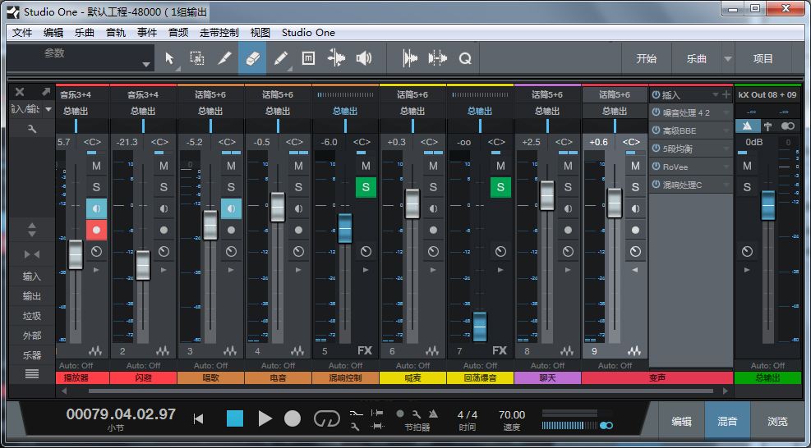Select the Arrow tool in the toolbar
Screen dimensions: 811x448
point(169,58)
